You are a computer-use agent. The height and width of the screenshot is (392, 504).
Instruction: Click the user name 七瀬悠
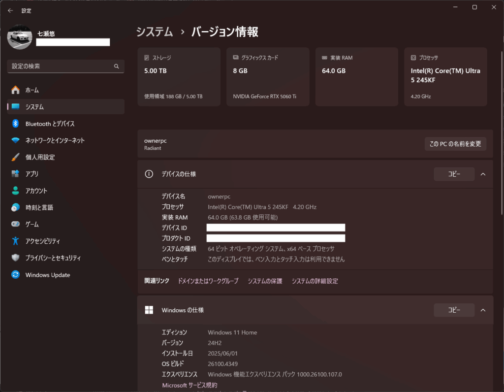(x=46, y=33)
